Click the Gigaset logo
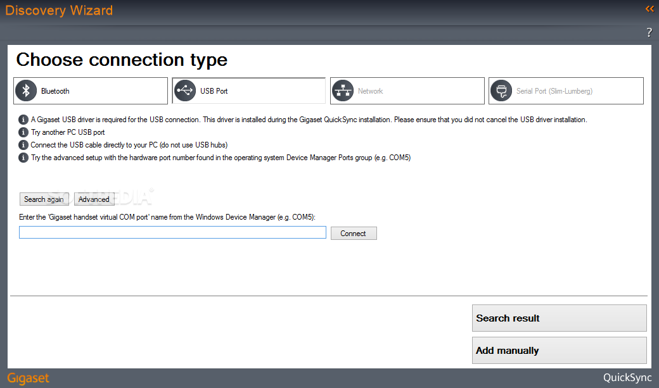Screen dimensions: 659x388 click(x=28, y=379)
